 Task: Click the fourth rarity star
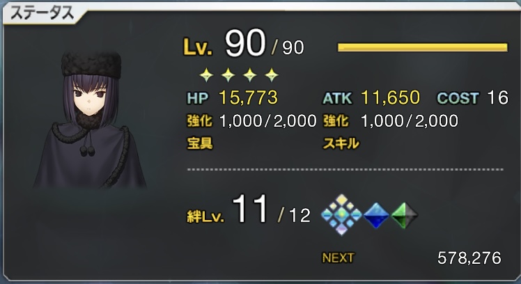click(272, 75)
